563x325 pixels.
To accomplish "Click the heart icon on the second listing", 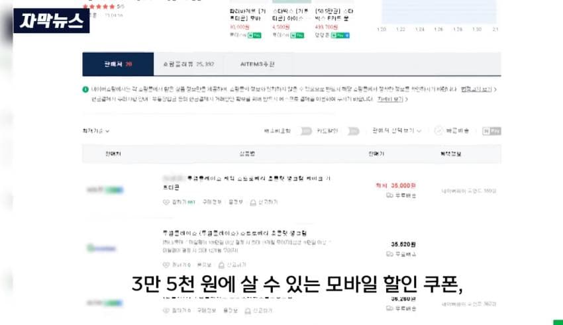I will pos(166,265).
